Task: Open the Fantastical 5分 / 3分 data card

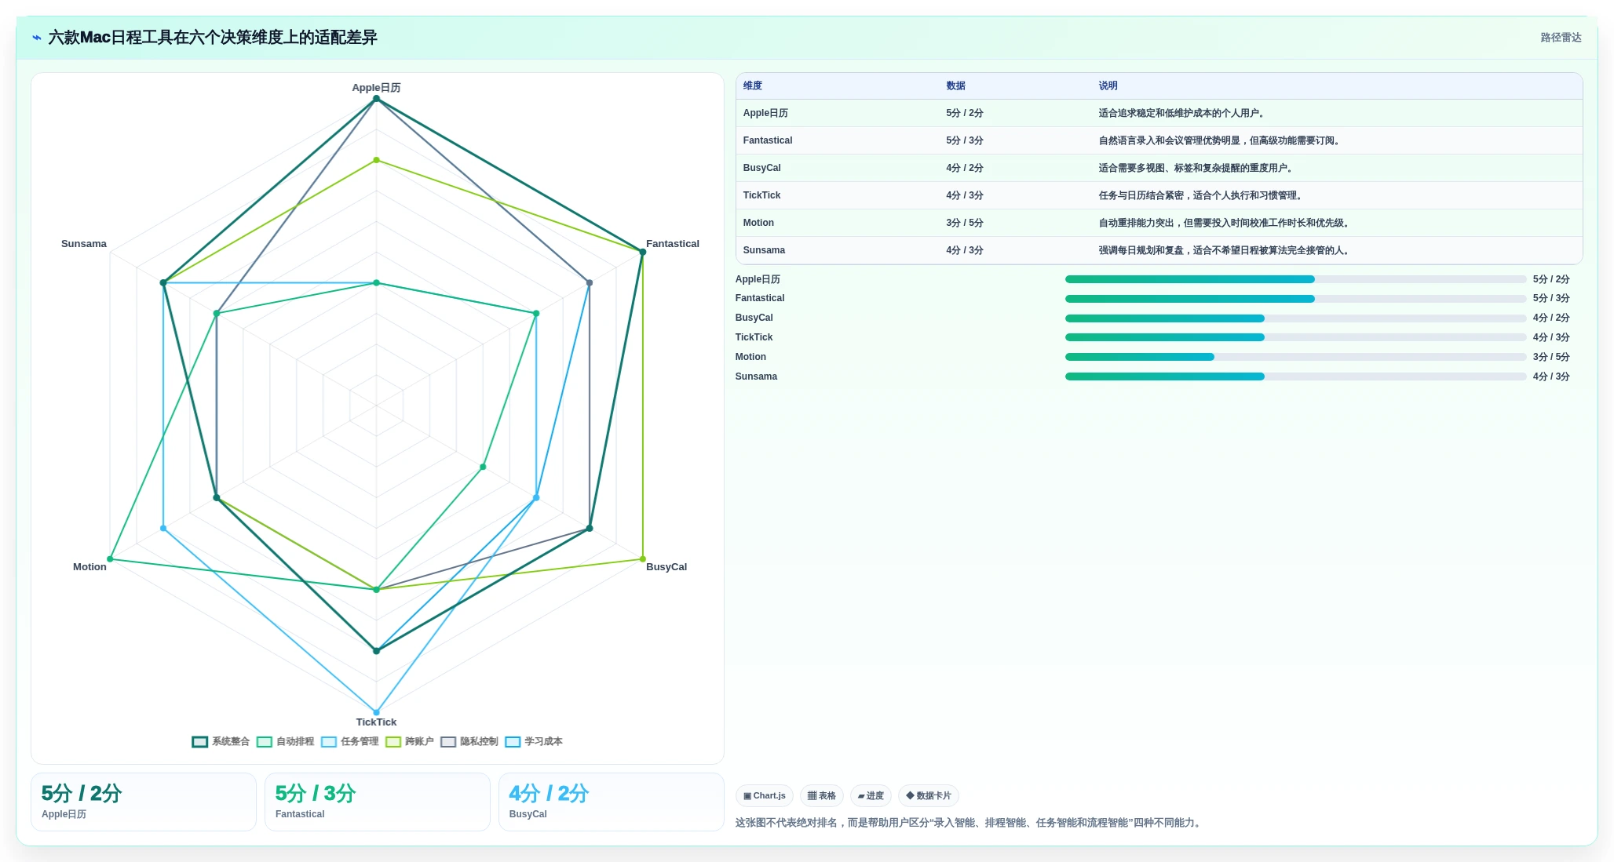Action: 378,802
